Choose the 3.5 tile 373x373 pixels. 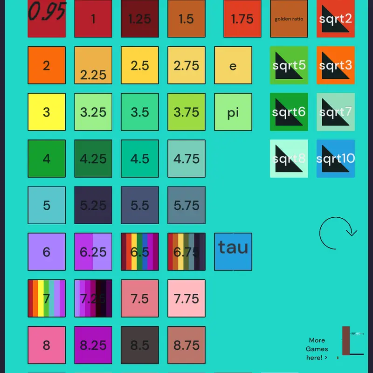(140, 112)
